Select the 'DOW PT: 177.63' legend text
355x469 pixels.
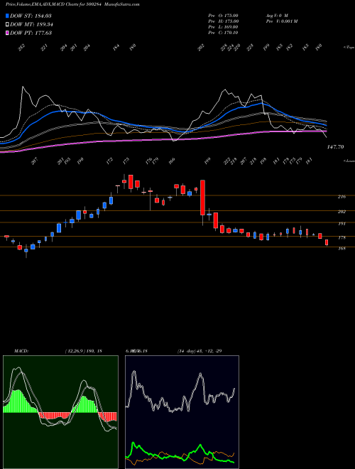click(31, 33)
